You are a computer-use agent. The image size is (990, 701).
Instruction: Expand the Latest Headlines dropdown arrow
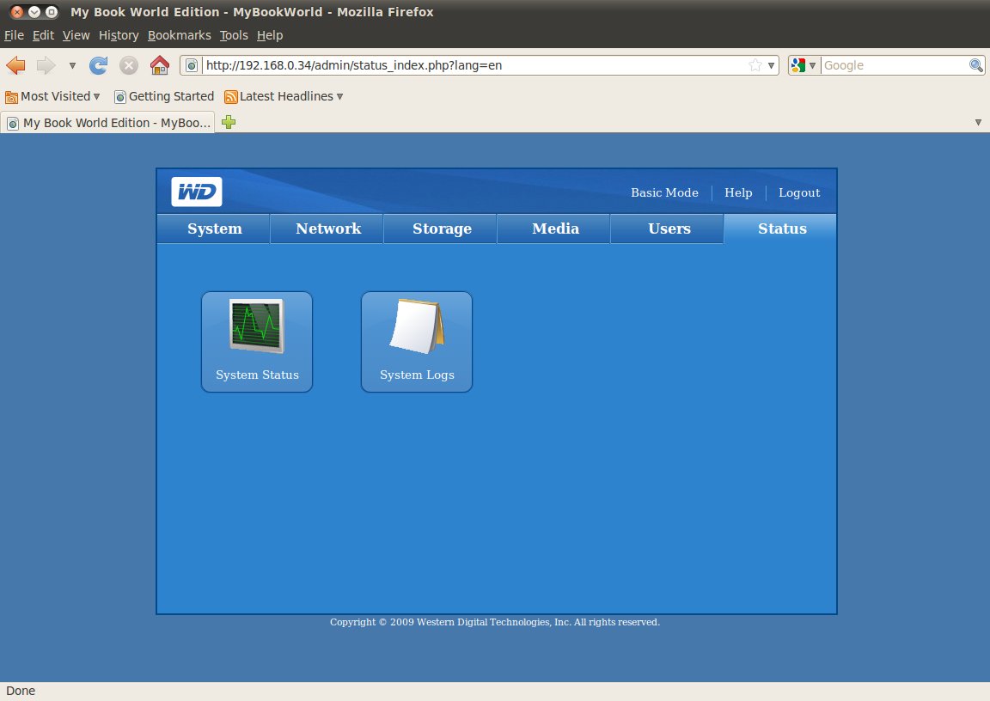339,96
